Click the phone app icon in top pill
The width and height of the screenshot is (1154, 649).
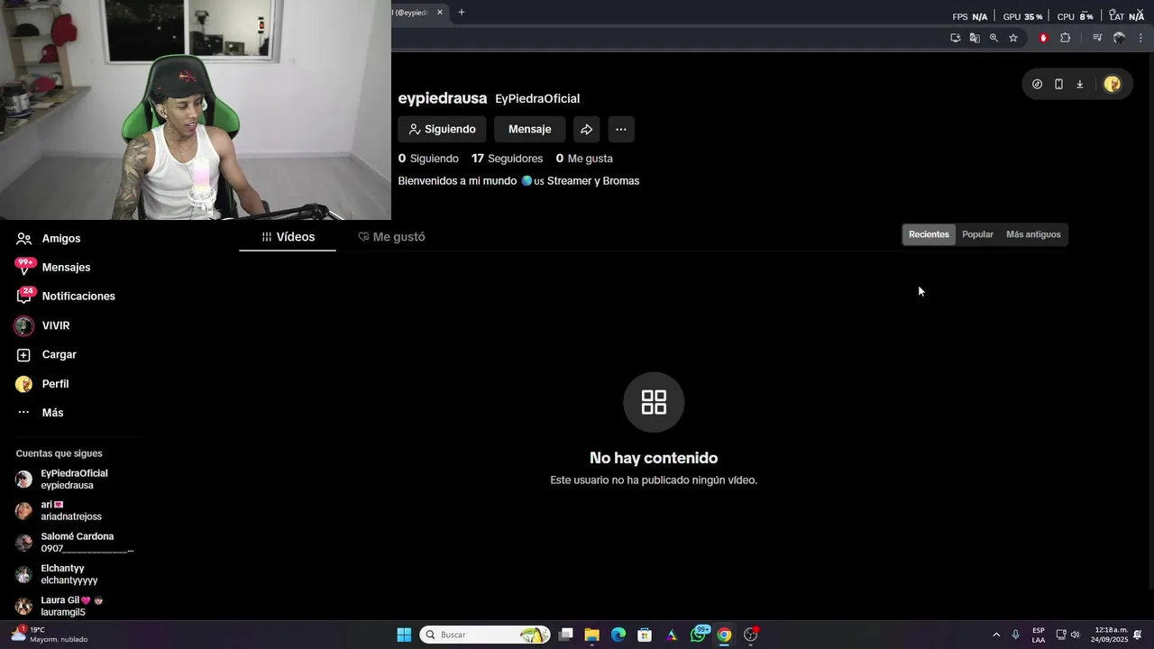coord(1058,84)
